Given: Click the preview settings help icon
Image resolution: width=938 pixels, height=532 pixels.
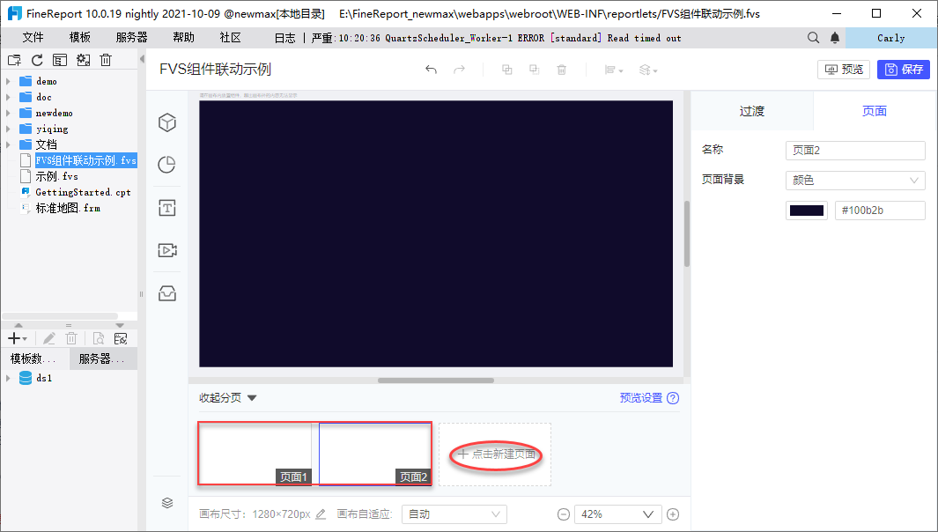Looking at the screenshot, I should tap(673, 398).
